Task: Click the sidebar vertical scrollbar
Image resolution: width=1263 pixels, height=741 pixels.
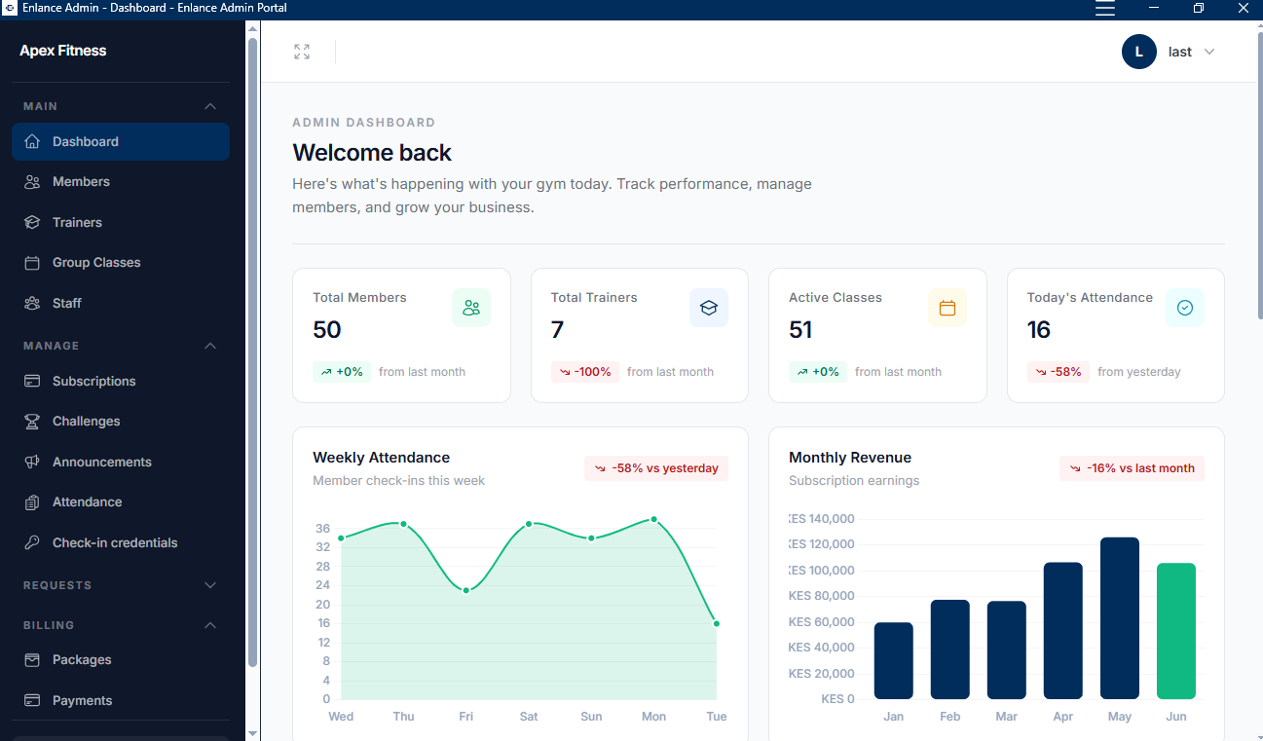Action: pyautogui.click(x=253, y=352)
